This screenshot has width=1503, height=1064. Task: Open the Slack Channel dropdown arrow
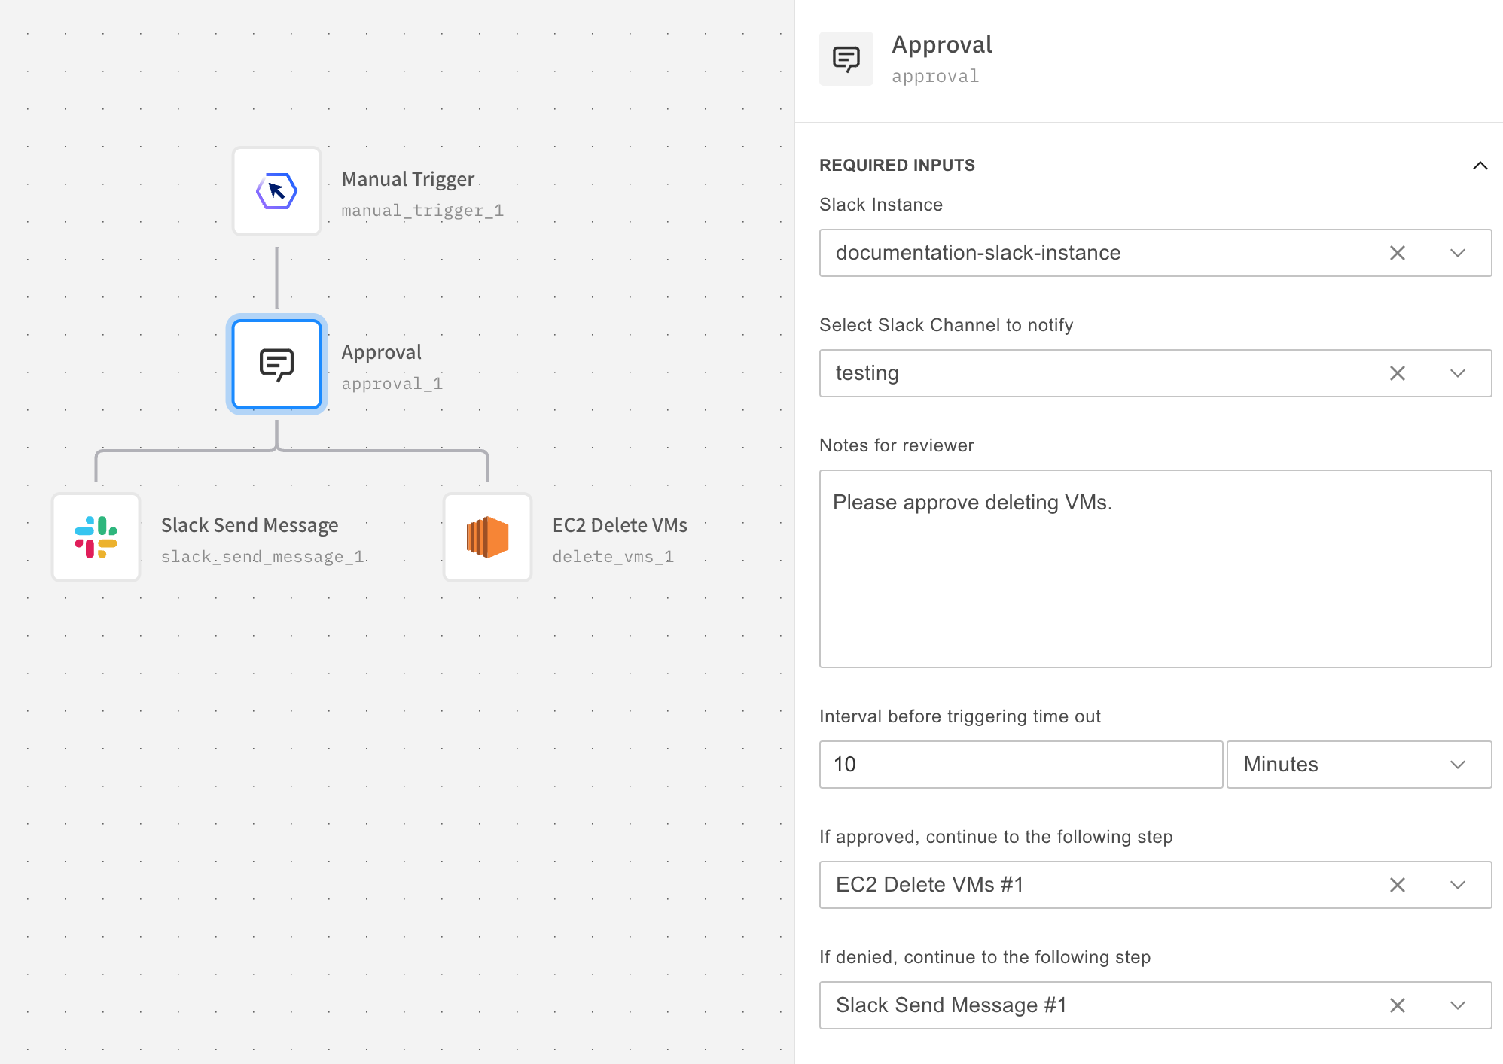pos(1457,373)
